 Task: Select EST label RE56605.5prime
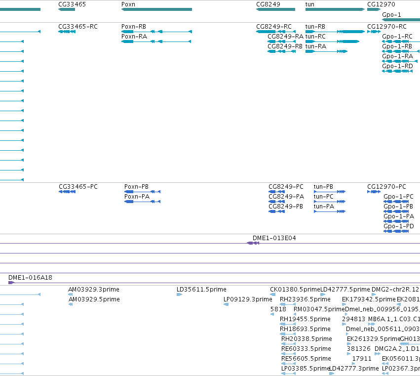pyautogui.click(x=306, y=359)
